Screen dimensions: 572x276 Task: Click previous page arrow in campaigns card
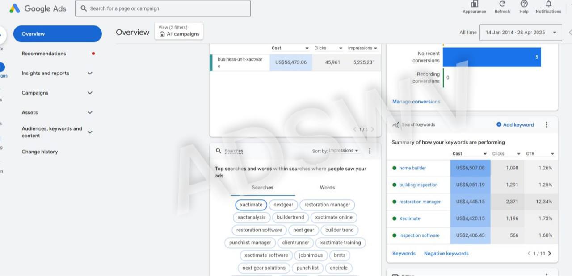click(x=355, y=129)
